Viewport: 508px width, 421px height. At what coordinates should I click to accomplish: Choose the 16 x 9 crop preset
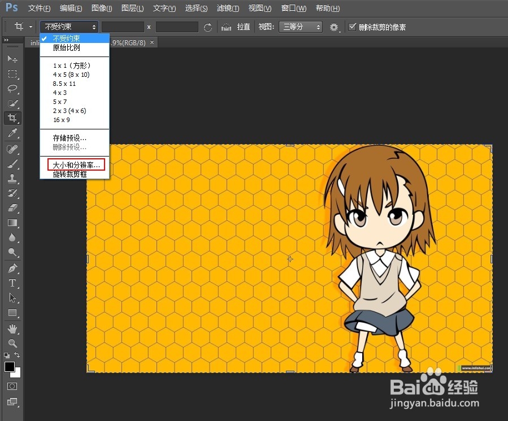61,120
